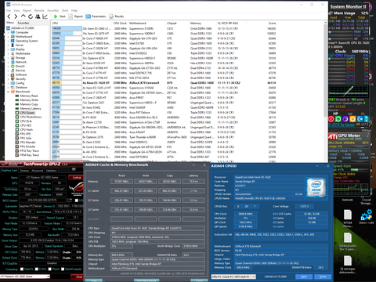Viewport: 376px width, 282px height.
Task: Expand the Server tree node
Action: [8, 45]
